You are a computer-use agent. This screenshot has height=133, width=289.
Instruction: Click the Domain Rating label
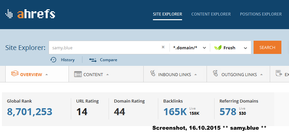(x=129, y=101)
